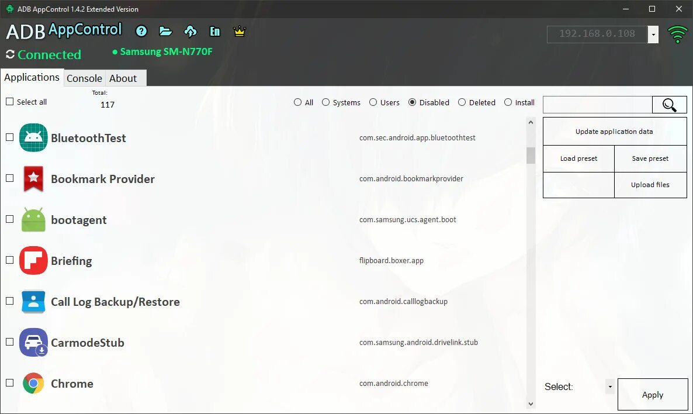Select the Call Log Backup/Restore app name
693x414 pixels.
click(x=115, y=302)
